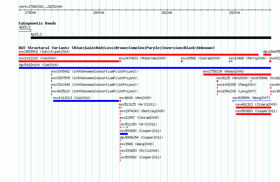Click the esv29581 (Conrad2009) label
Image resolution: width=280 pixels, height=182 pixels.
click(x=201, y=58)
